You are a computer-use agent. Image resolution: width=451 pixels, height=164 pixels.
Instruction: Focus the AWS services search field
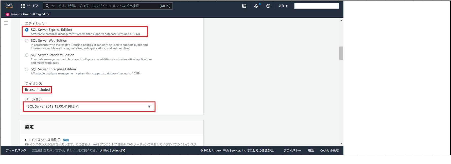(x=108, y=6)
